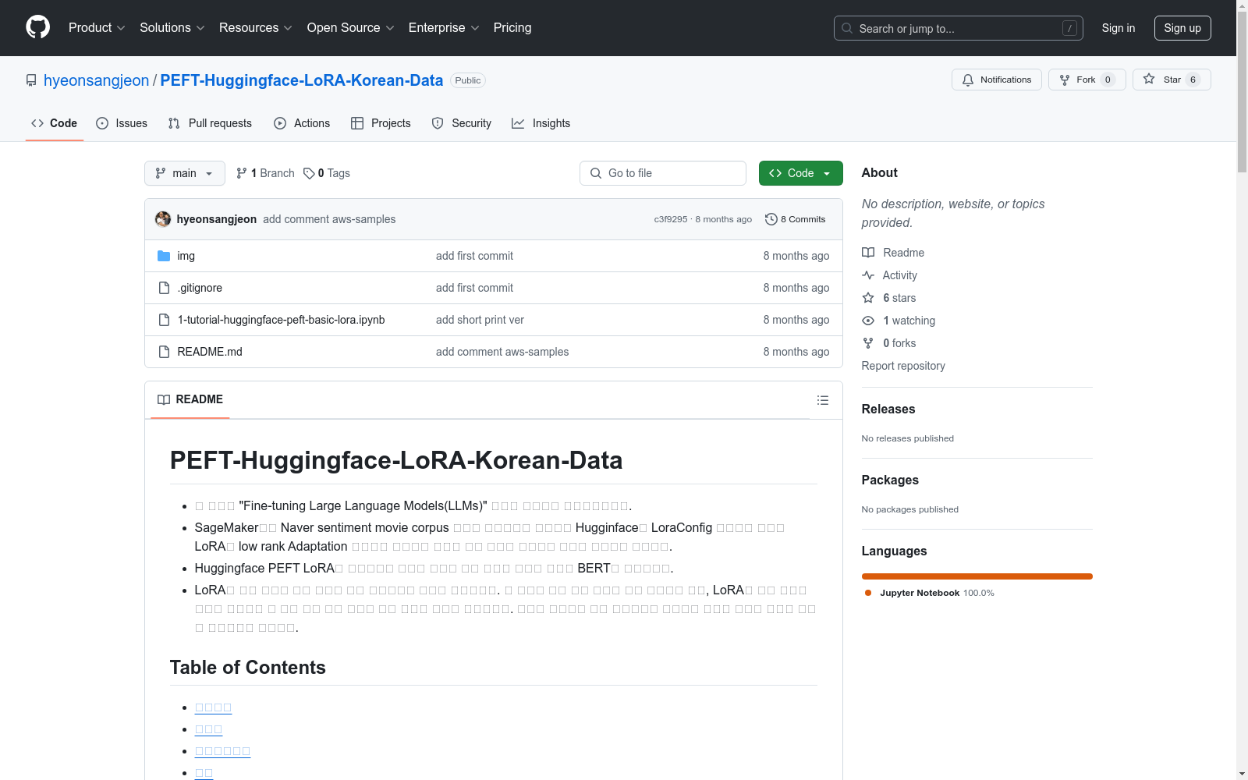Expand the Resources menu
The width and height of the screenshot is (1248, 780).
(256, 28)
